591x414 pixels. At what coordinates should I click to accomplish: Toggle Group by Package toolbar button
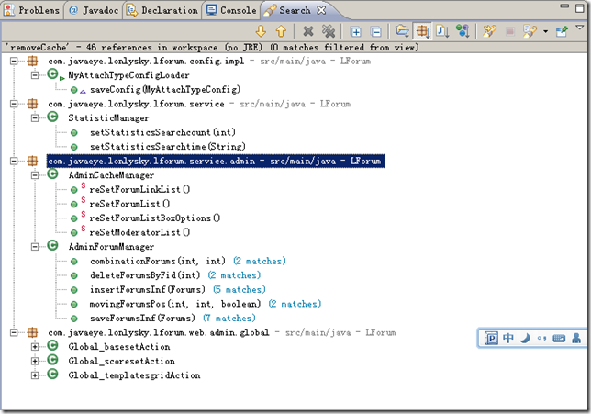[422, 31]
